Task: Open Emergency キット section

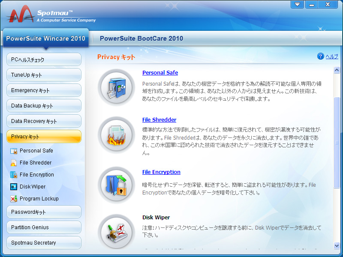Action: (x=44, y=90)
